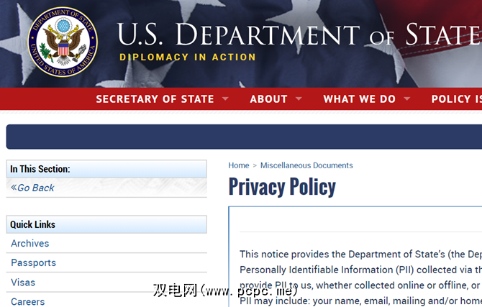This screenshot has height=307, width=482.
Task: Follow the Go Back link
Action: 35,188
